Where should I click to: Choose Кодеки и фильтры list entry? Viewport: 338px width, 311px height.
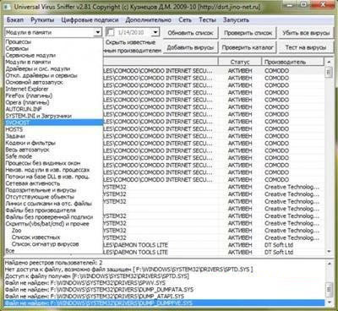tap(53, 143)
